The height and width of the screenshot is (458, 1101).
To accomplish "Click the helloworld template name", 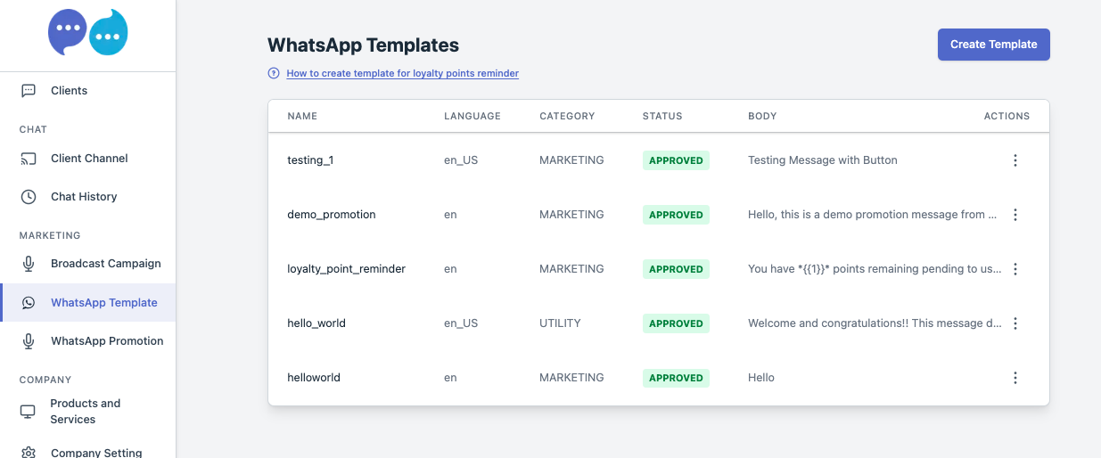I will pos(314,378).
